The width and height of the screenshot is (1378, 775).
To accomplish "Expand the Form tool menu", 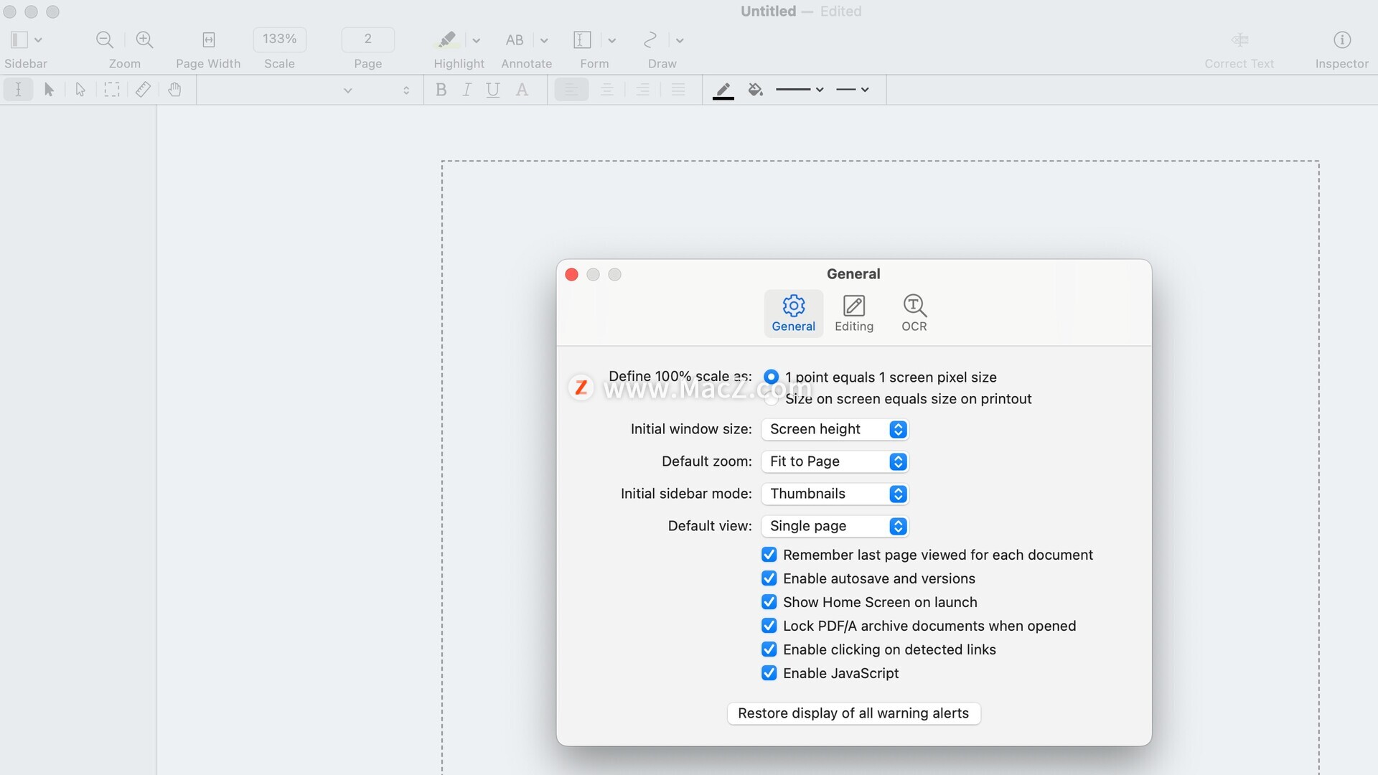I will tap(612, 40).
